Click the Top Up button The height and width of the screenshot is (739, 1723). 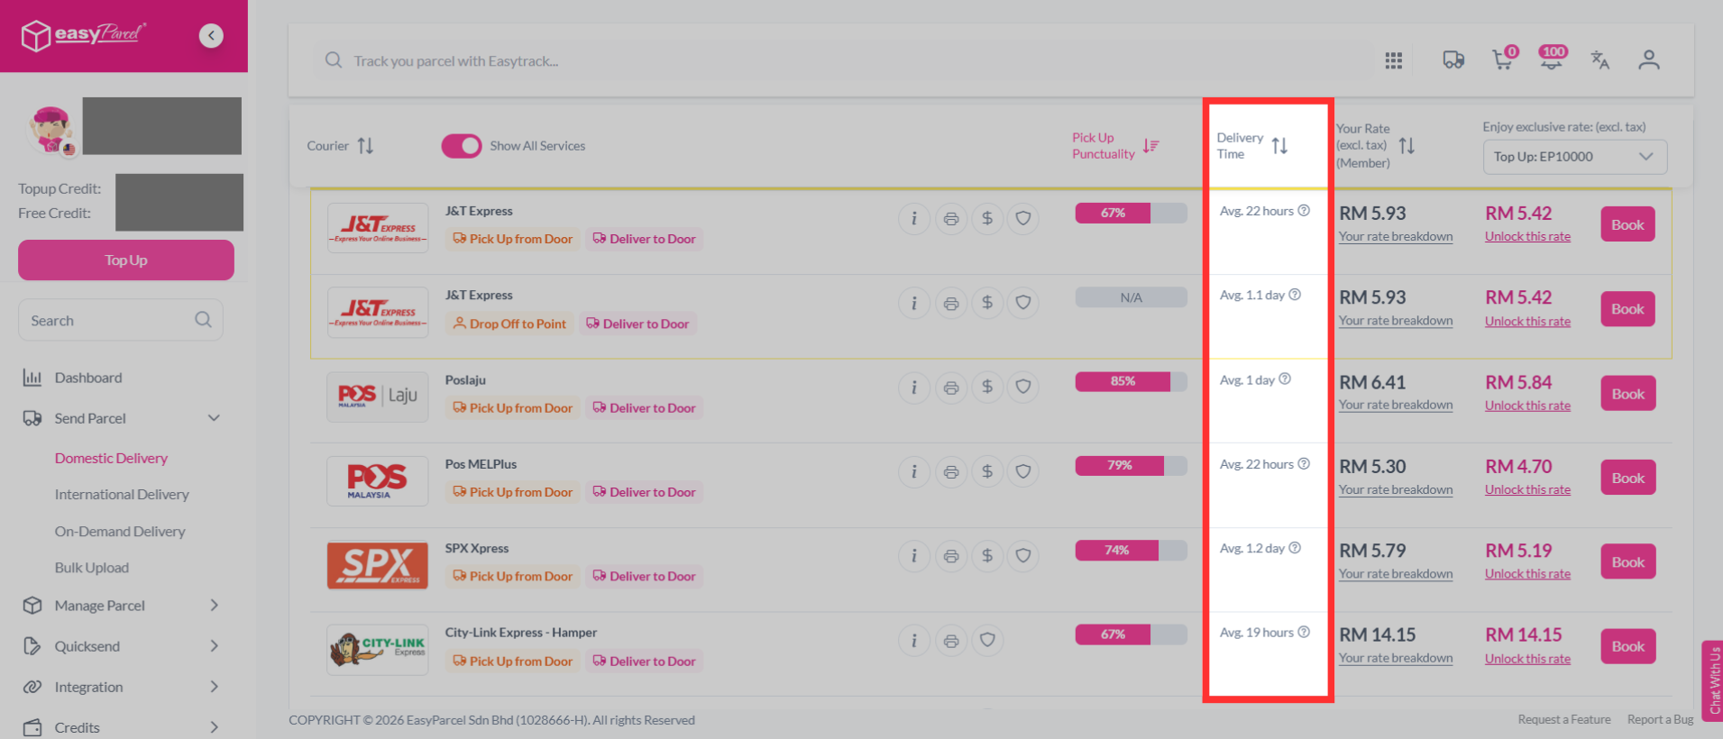pos(126,260)
